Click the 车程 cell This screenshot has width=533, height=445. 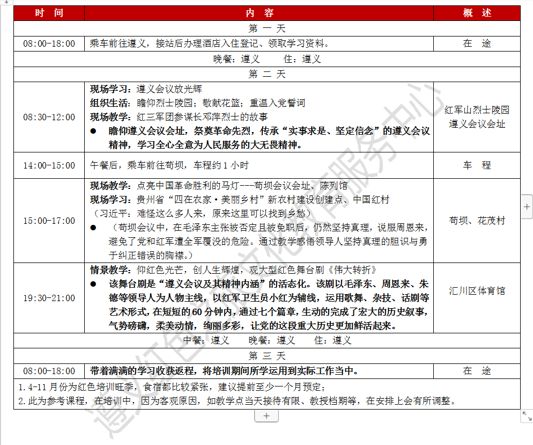tap(477, 165)
